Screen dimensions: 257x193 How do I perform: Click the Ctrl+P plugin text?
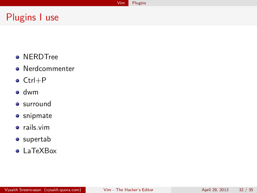(x=35, y=80)
